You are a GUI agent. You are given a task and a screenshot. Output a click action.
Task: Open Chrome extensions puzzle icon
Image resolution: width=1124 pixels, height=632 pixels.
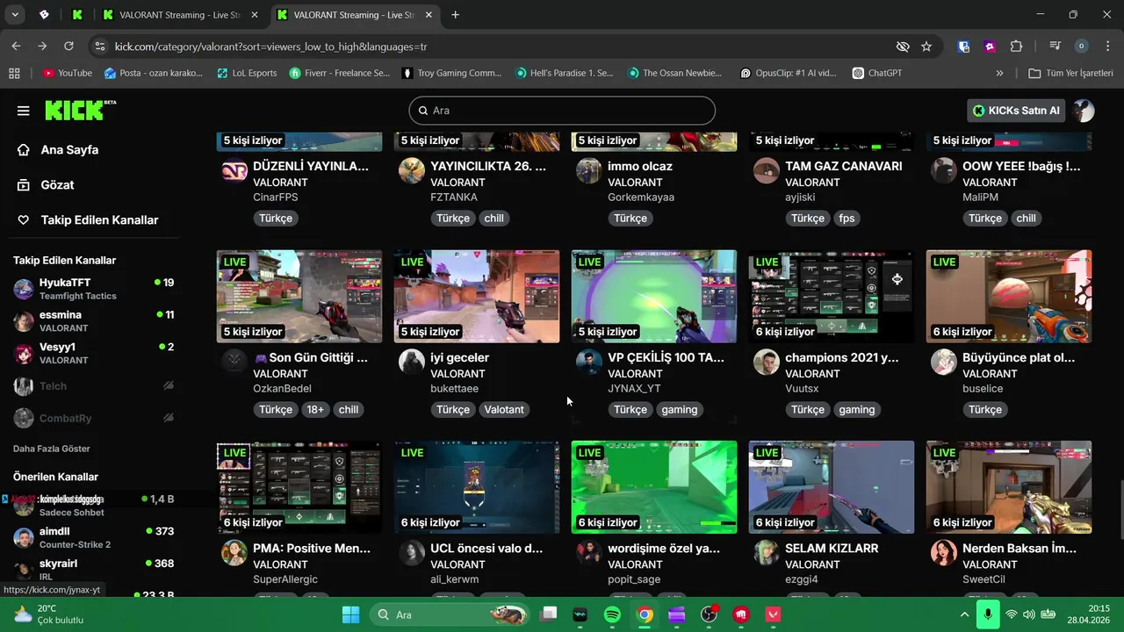1016,47
